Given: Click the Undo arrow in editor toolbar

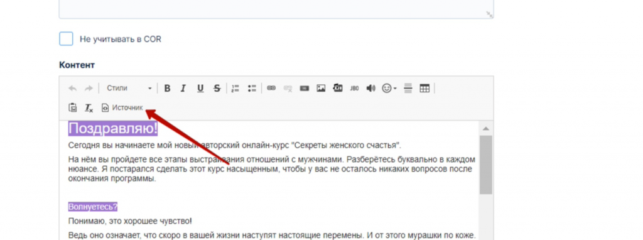Looking at the screenshot, I should click(x=73, y=88).
